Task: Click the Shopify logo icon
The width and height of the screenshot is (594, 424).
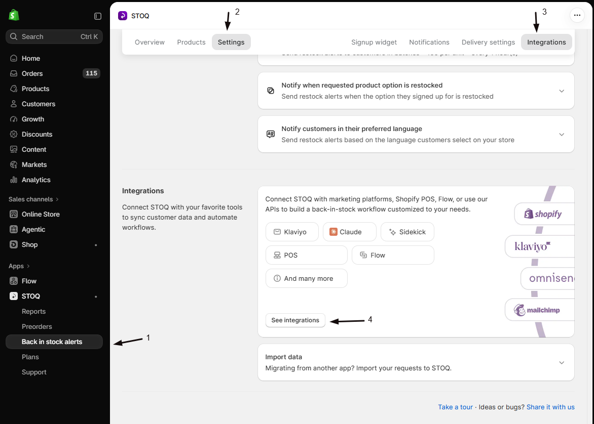Action: [14, 15]
